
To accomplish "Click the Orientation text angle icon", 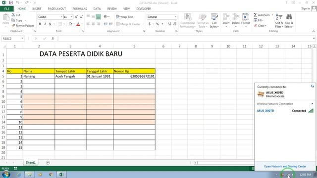I will [x=106, y=17].
